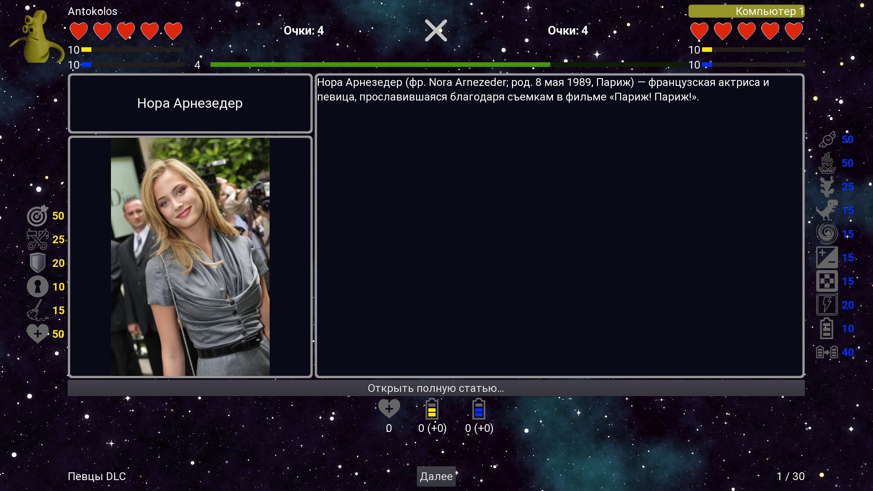The height and width of the screenshot is (491, 873).
Task: Use the spiral galaxy ability
Action: tap(827, 234)
